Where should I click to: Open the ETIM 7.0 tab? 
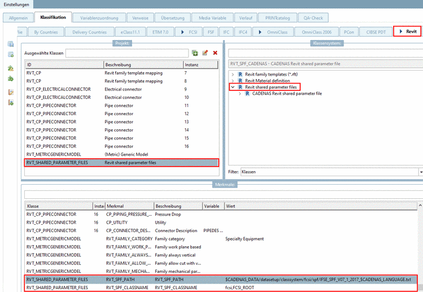tap(160, 32)
